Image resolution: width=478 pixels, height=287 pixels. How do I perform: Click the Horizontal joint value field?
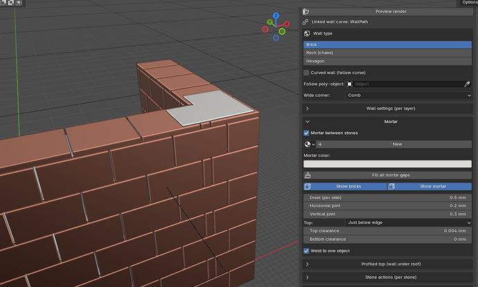387,206
